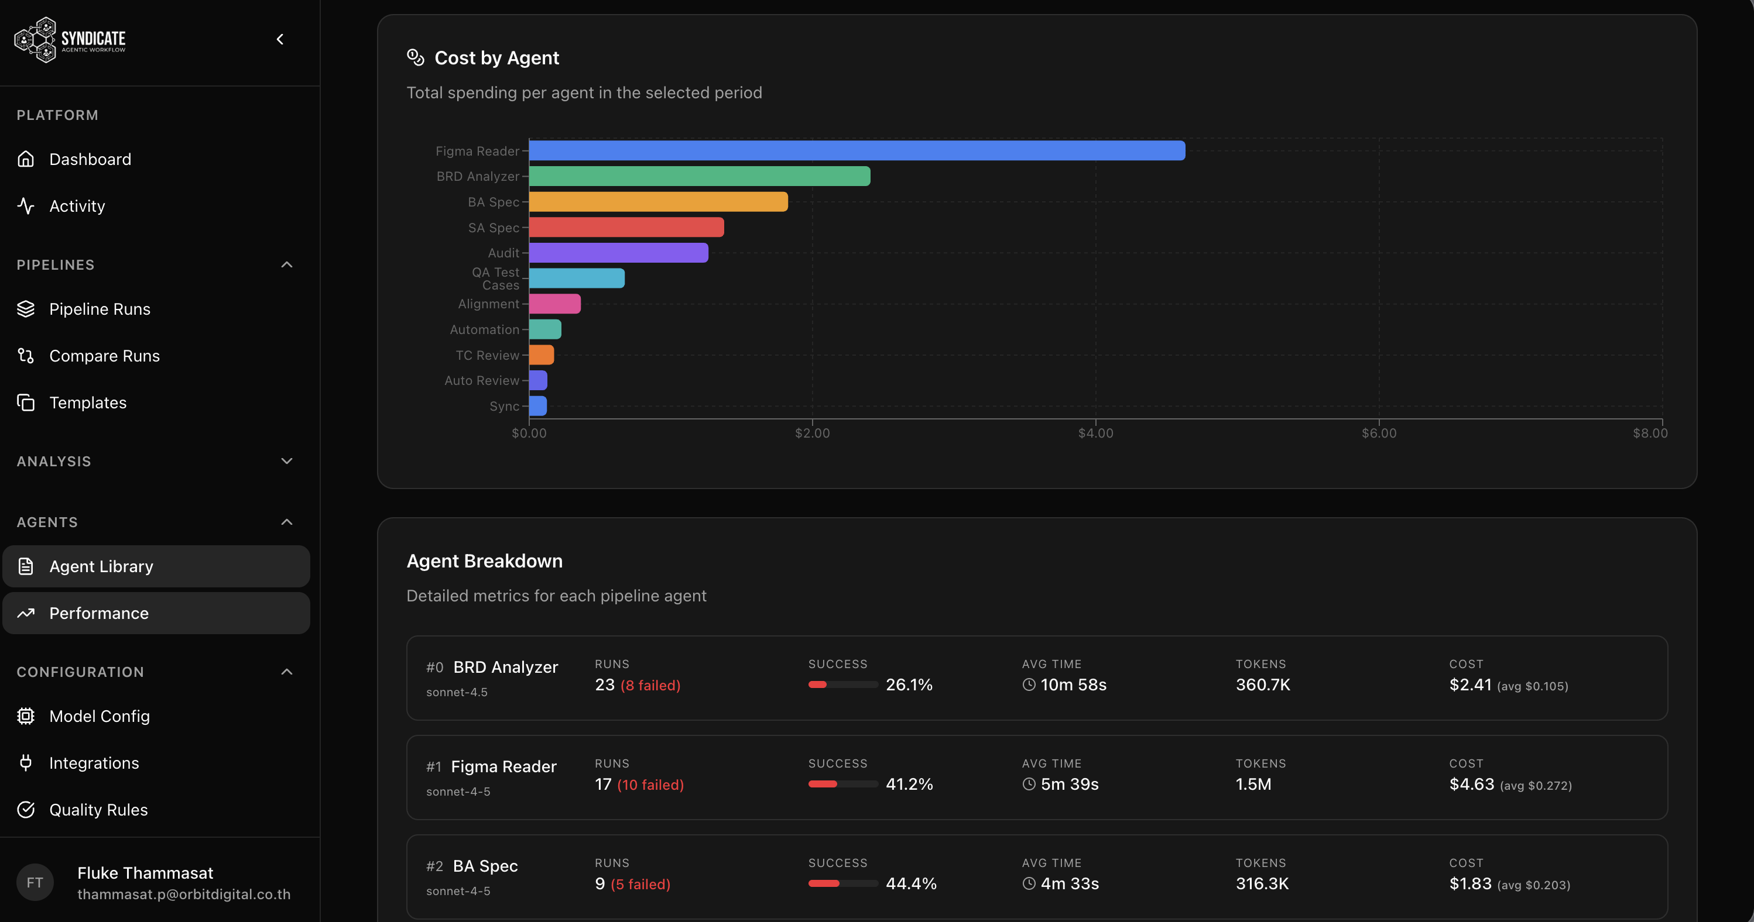Click the Quality Rules check icon
Viewport: 1754px width, 922px height.
(x=26, y=810)
